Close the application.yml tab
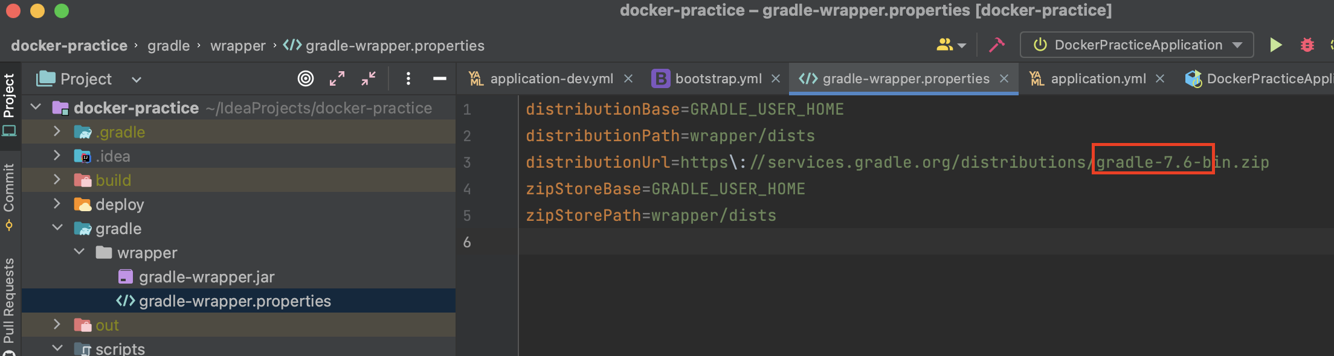Image resolution: width=1334 pixels, height=356 pixels. (1160, 79)
